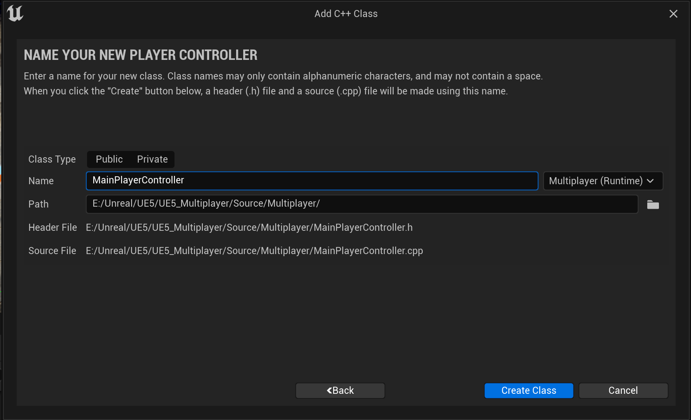Select the Header File path ending MainPlayerController.h
691x420 pixels.
(249, 227)
